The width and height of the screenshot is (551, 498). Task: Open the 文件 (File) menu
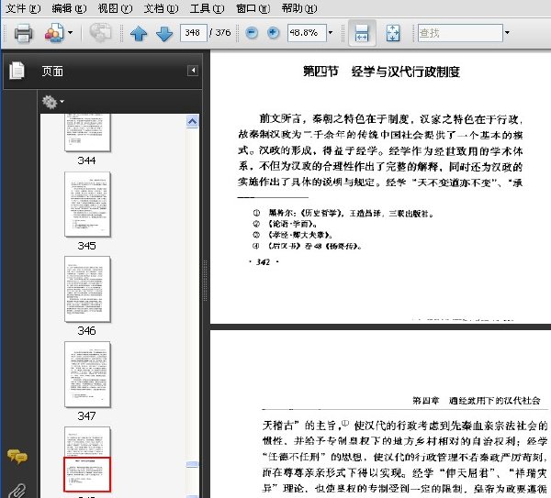click(x=23, y=8)
